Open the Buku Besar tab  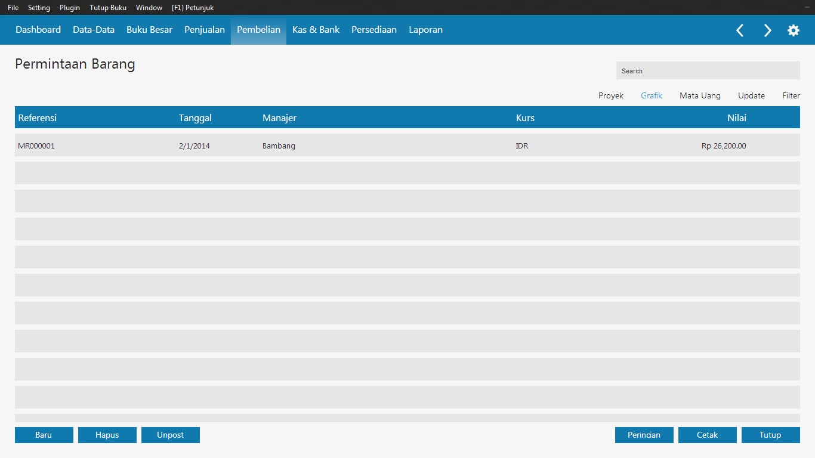click(x=149, y=30)
